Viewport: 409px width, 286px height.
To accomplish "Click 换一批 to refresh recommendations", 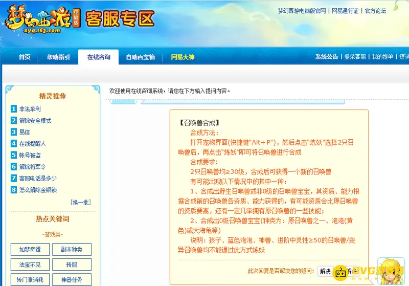I will 81,203.
